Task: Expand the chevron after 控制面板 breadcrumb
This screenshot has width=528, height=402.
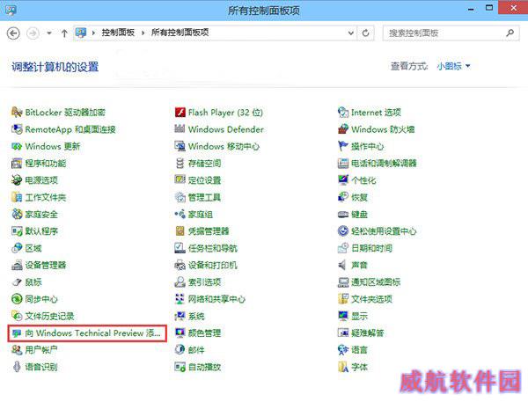Action: pos(143,33)
